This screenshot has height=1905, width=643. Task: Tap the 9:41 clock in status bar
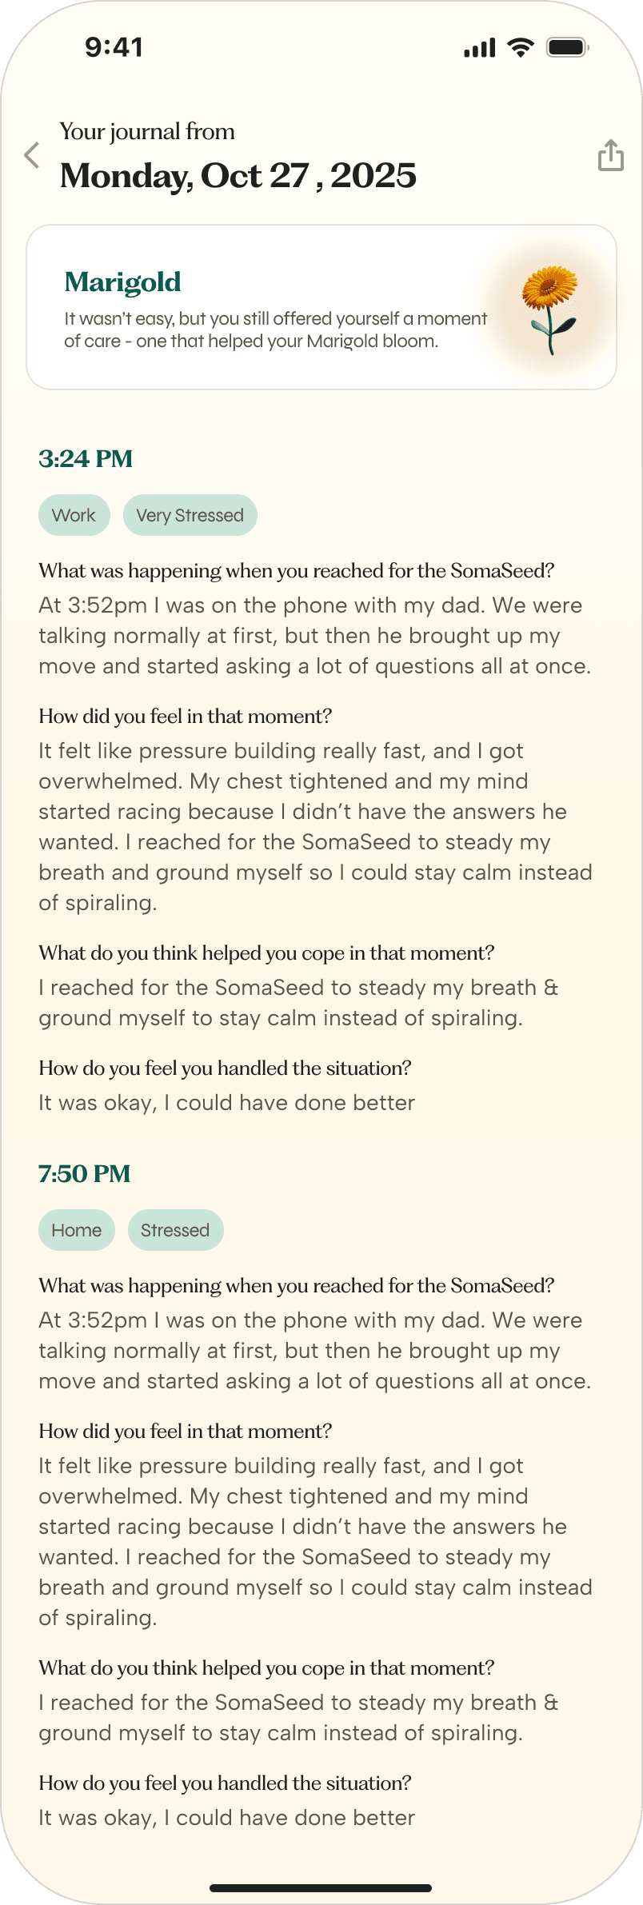(x=114, y=47)
